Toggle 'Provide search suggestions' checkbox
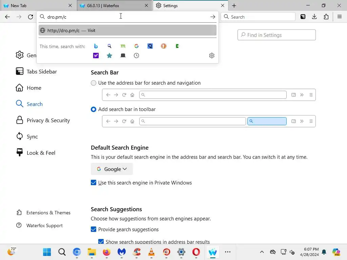This screenshot has height=260, width=347. pyautogui.click(x=94, y=229)
